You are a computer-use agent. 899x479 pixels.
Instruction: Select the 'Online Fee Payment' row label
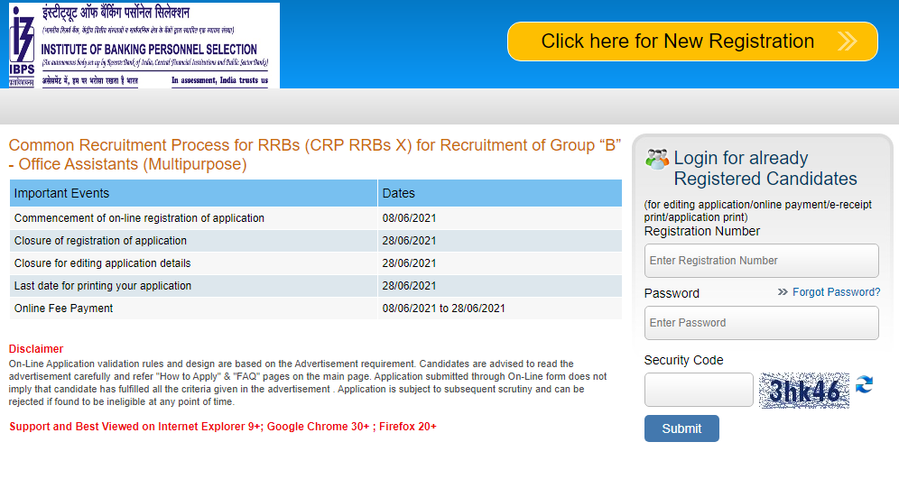pos(64,309)
